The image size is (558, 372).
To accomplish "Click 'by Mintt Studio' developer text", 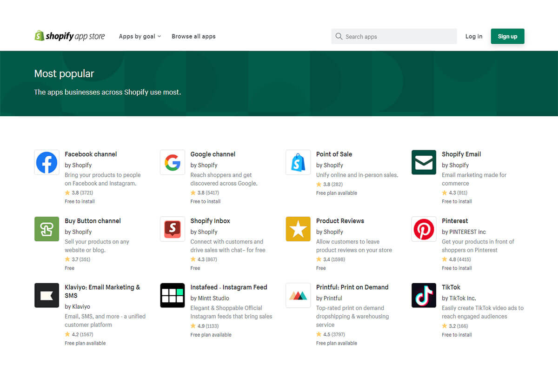I will (210, 298).
